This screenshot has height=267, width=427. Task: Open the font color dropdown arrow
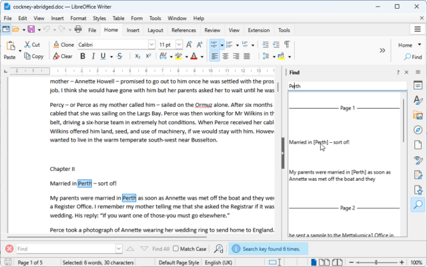[202, 57]
